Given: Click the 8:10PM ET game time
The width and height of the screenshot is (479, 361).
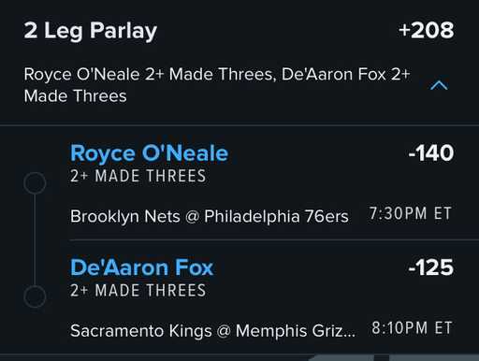Looking at the screenshot, I should coord(412,328).
